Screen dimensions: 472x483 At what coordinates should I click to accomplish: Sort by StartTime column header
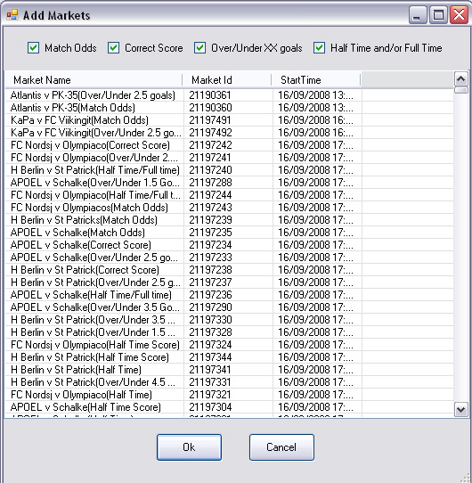click(315, 80)
